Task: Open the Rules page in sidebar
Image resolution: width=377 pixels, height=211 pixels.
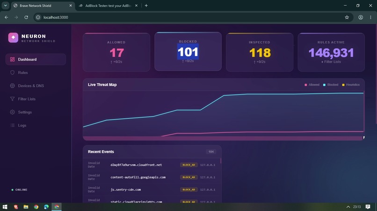Action: point(36,73)
